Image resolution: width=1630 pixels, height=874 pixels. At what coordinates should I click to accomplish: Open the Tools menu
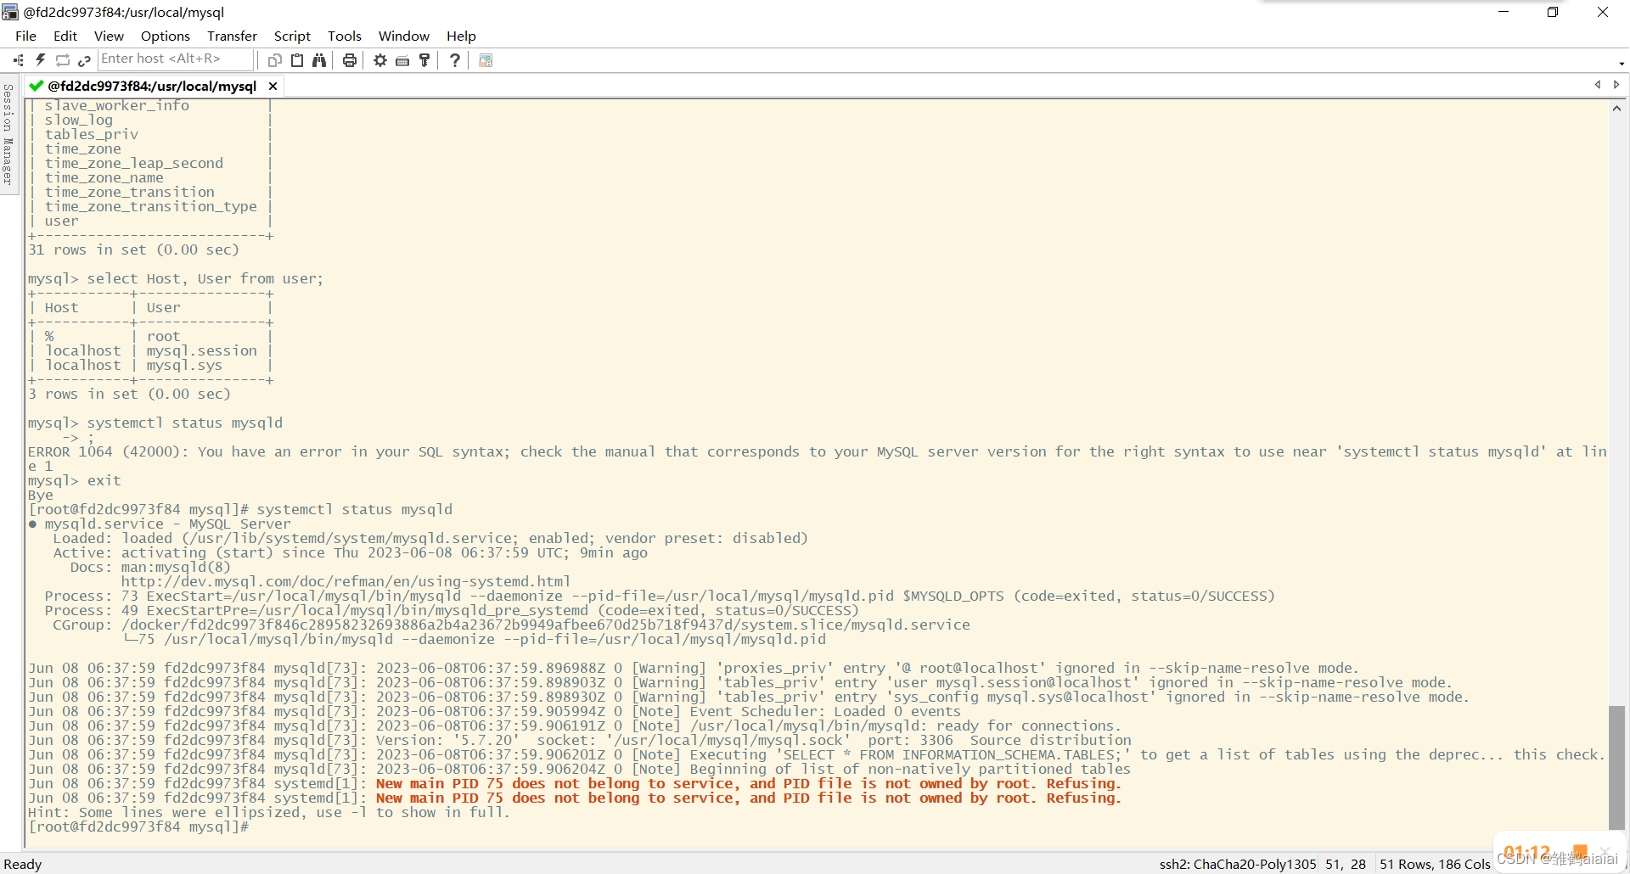[345, 36]
